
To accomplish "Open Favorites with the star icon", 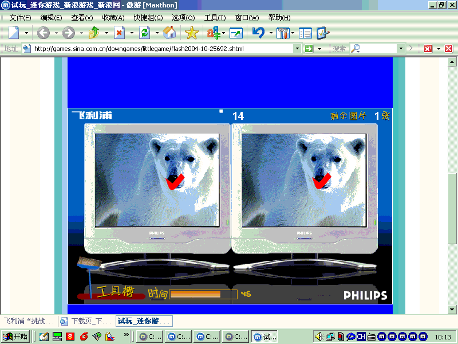I will coord(192,33).
